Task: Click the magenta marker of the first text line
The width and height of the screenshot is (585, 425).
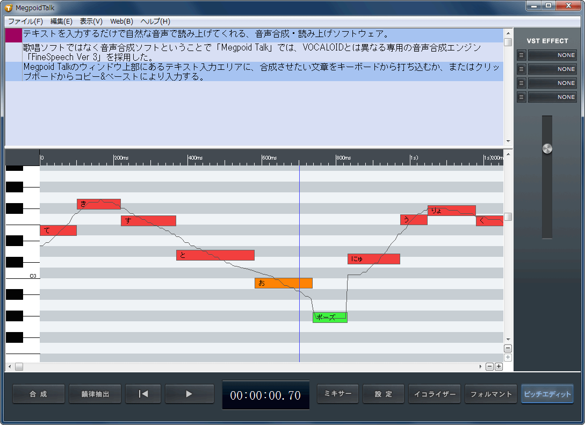Action: point(13,35)
